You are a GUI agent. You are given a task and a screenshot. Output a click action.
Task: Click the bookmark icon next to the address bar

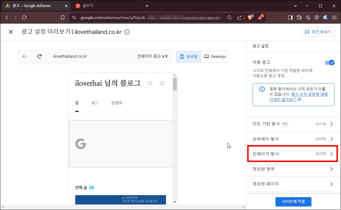[63, 17]
